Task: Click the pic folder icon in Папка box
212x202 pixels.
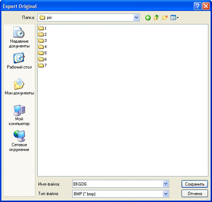Action: tap(42, 17)
